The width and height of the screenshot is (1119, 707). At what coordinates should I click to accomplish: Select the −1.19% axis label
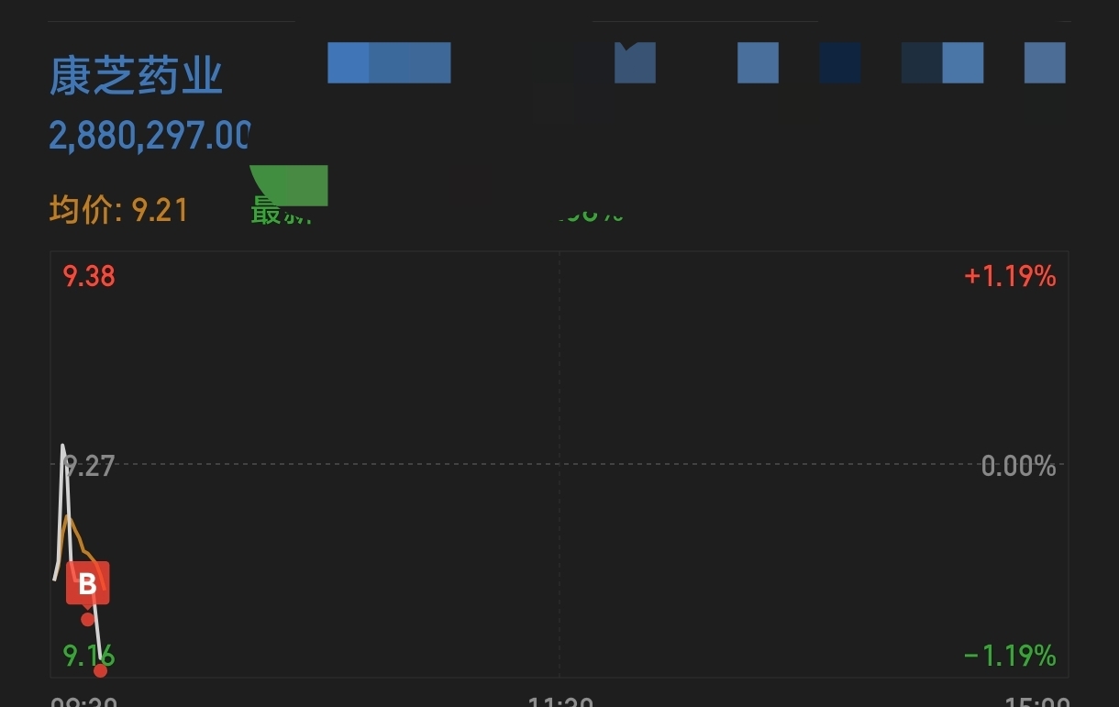pyautogui.click(x=1010, y=656)
